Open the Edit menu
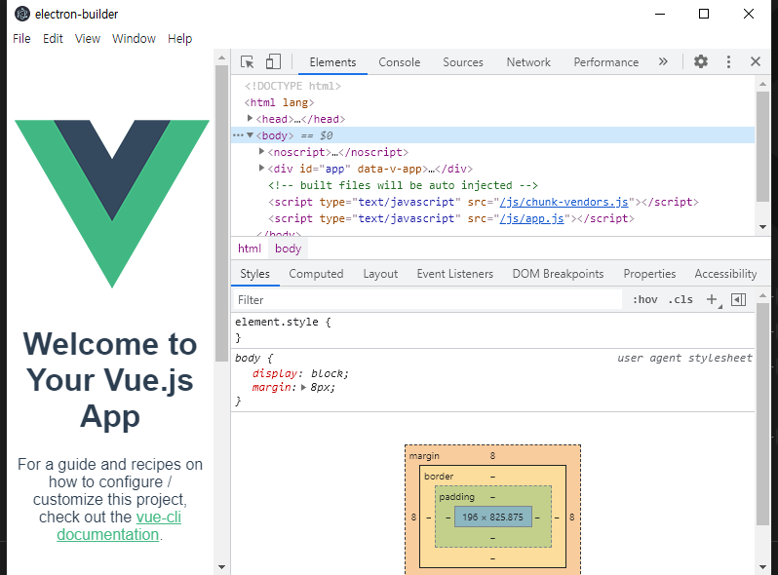 53,39
